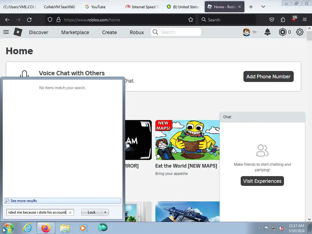Open the Create menu item
Viewport: 312px width, 234px height.
pos(109,32)
